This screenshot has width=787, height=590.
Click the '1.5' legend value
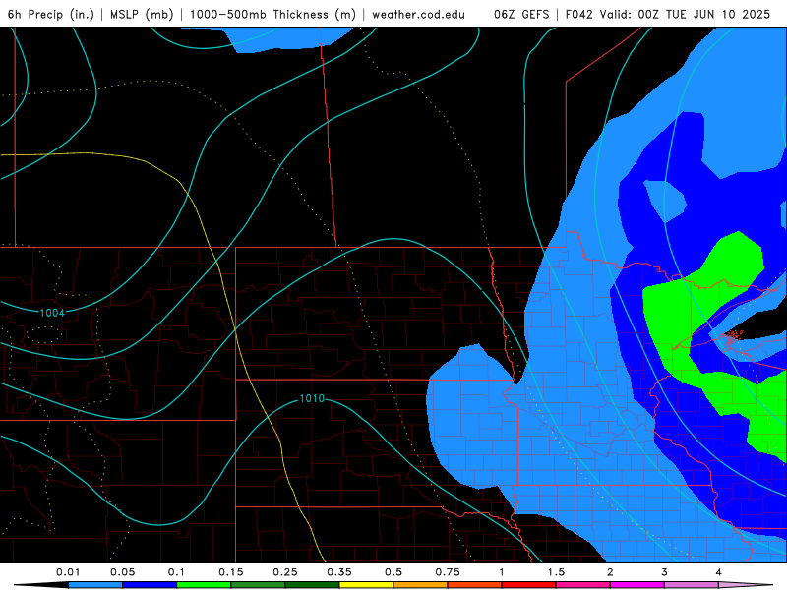pos(556,572)
